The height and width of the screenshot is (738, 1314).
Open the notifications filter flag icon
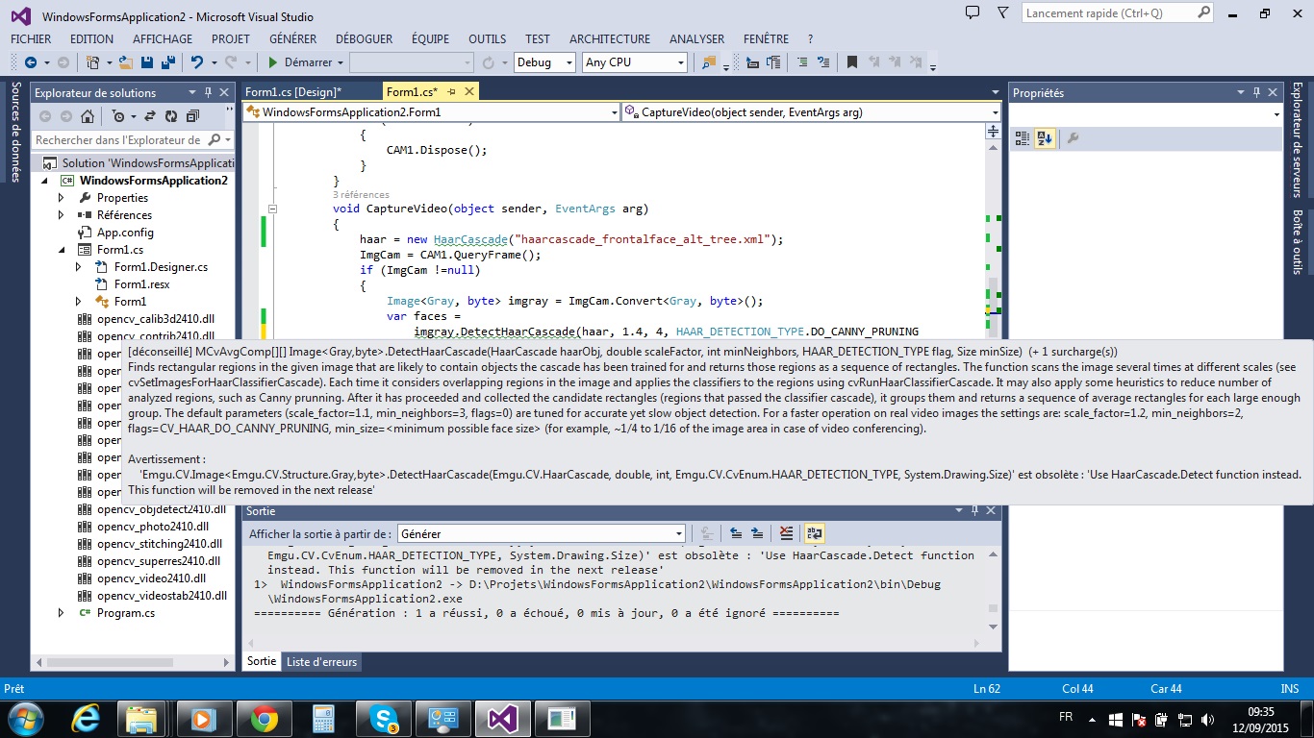pos(1003,13)
